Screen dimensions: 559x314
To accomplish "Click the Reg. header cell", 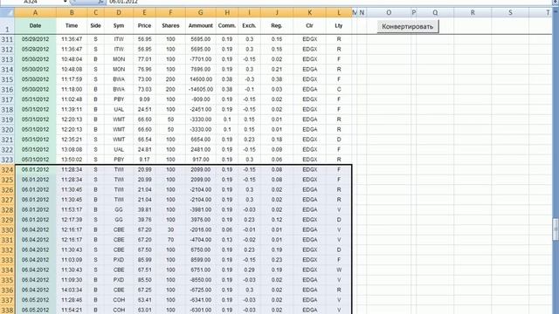I will point(277,25).
